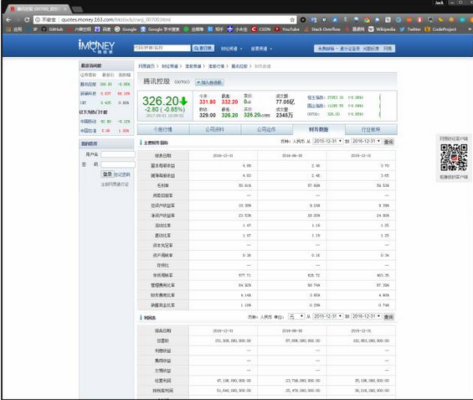Open the Google bookmark
Screen dimensions: 473x400
126,29
